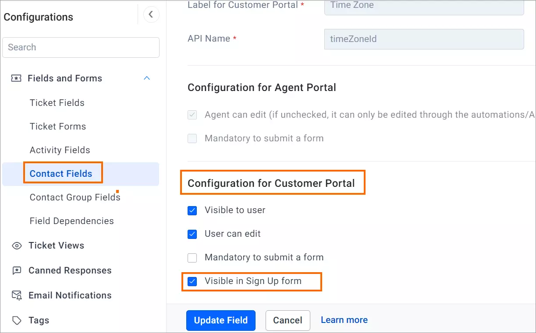Open the Learn more link
Image resolution: width=536 pixels, height=333 pixels.
point(344,320)
